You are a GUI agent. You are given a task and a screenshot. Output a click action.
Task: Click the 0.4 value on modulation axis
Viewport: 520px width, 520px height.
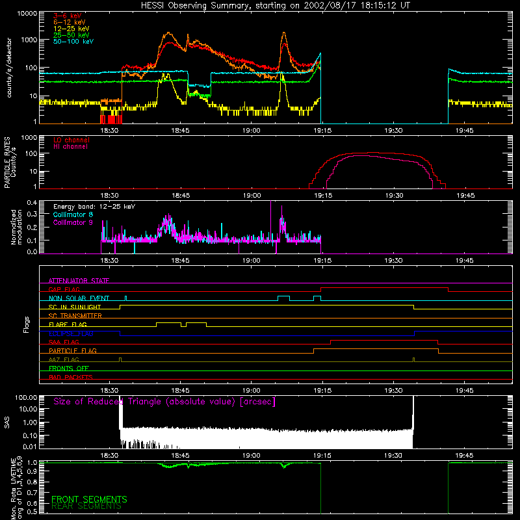pos(32,202)
